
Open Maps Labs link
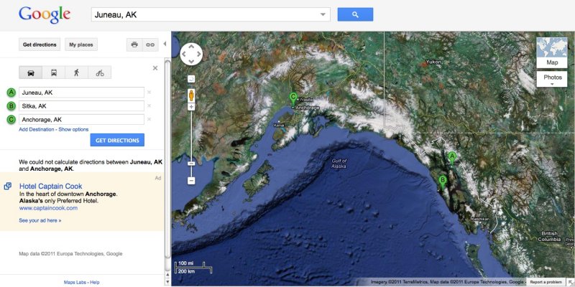pos(75,282)
